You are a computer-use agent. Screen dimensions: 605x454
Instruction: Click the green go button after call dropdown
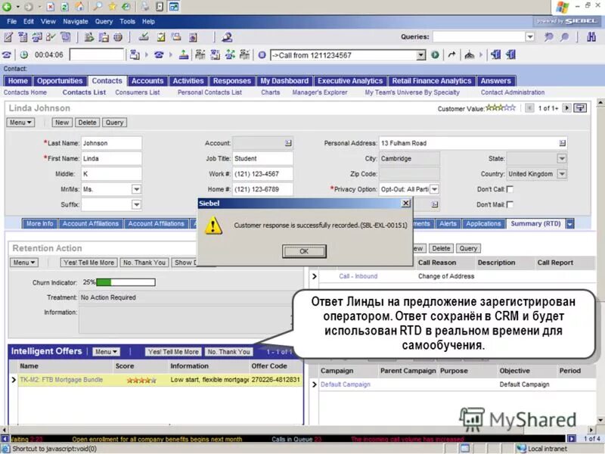click(x=435, y=54)
